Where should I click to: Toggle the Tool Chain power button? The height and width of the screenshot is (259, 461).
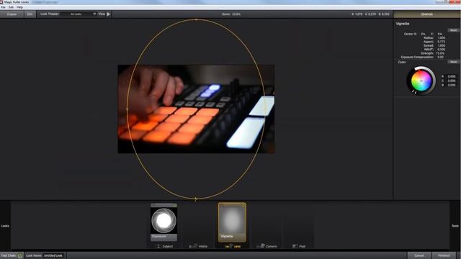click(x=20, y=255)
